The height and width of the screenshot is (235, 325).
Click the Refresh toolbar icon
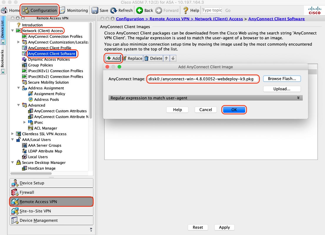[114, 10]
